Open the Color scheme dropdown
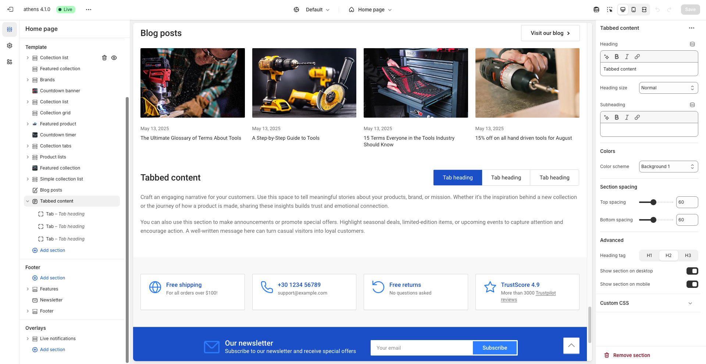The image size is (706, 364). 668,167
